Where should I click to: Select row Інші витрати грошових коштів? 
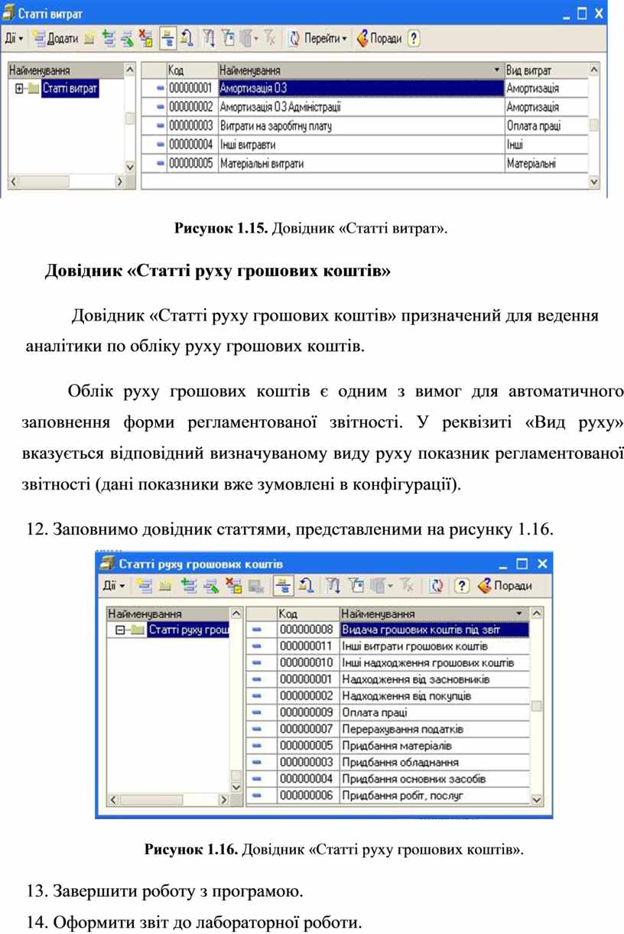[388, 646]
